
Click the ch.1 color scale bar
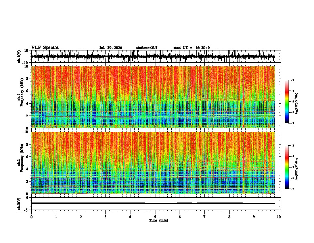287,102
